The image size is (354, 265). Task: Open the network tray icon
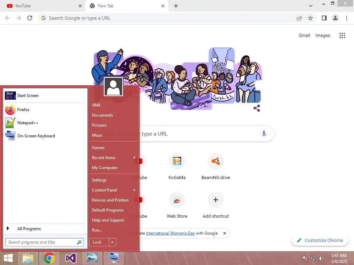[x=313, y=258]
